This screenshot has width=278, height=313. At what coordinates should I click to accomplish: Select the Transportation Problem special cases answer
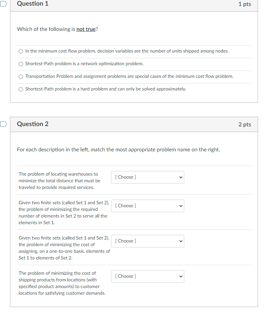click(21, 76)
